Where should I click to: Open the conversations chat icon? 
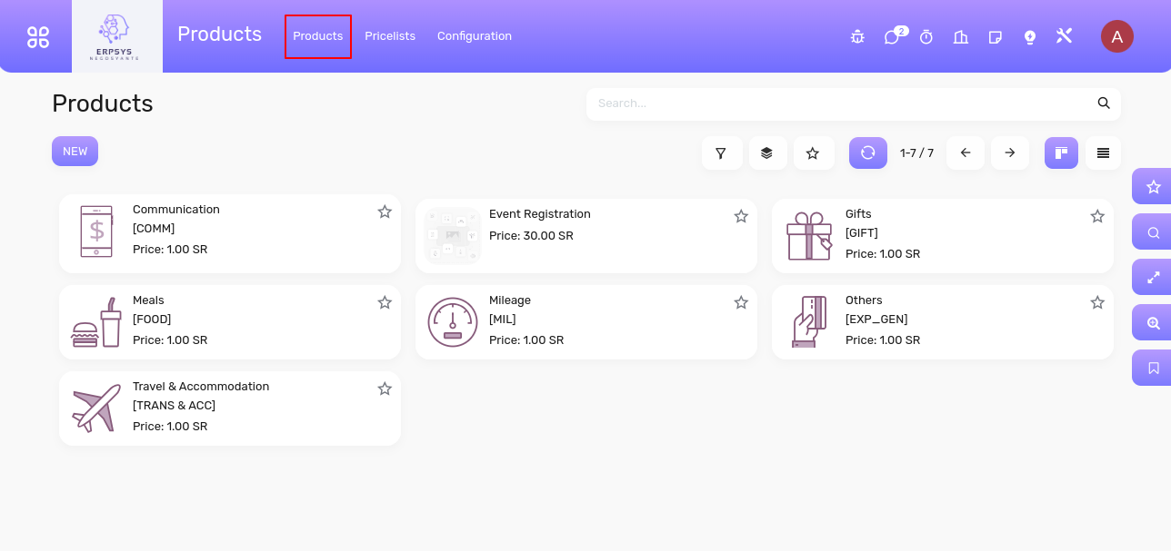tap(892, 37)
